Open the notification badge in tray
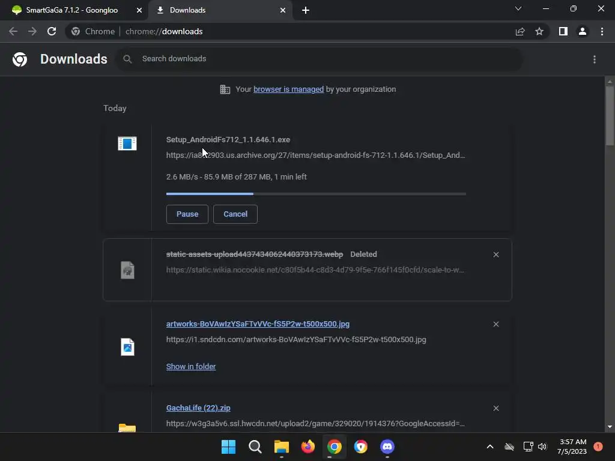 coord(598,447)
